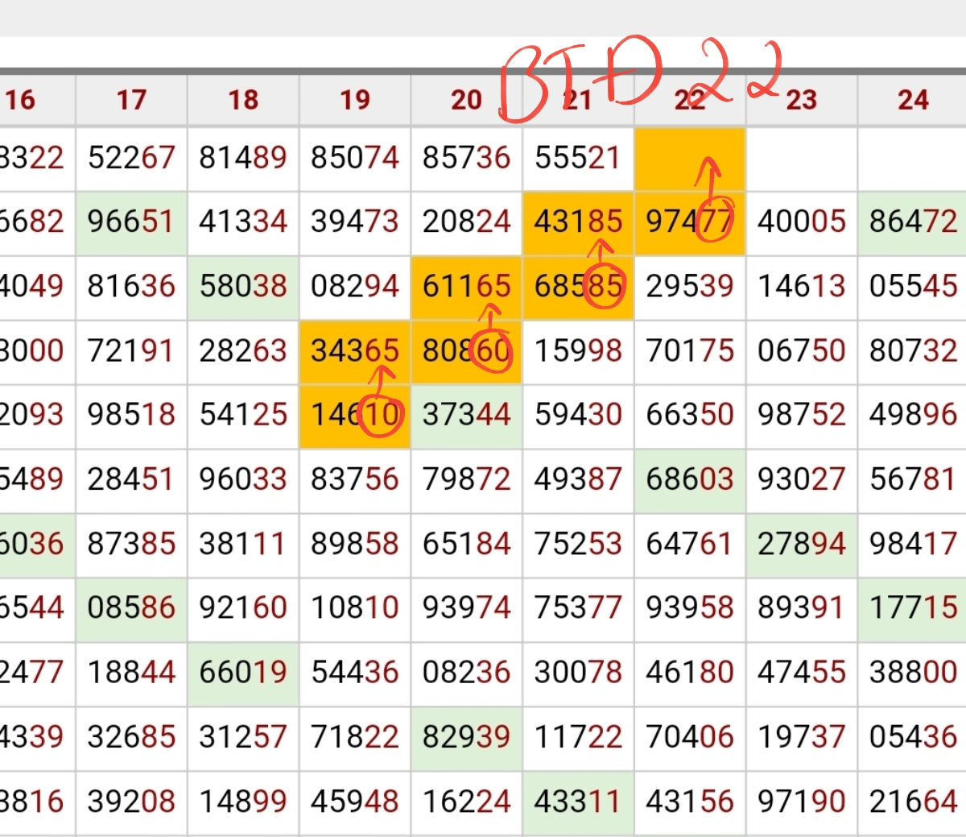Choose the 97190 cell
966x837 pixels.
802,802
